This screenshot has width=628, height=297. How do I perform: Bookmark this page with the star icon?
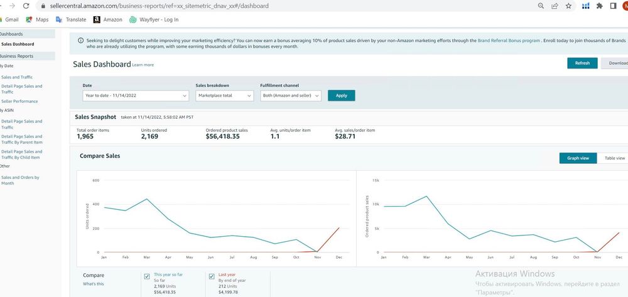coord(568,6)
